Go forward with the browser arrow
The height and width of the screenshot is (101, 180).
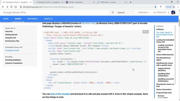click(7, 7)
